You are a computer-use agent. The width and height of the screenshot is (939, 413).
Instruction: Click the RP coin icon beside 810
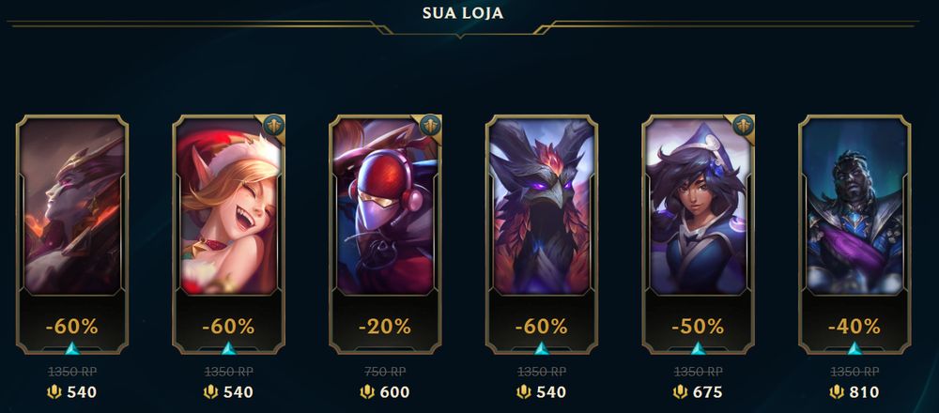[x=837, y=392]
